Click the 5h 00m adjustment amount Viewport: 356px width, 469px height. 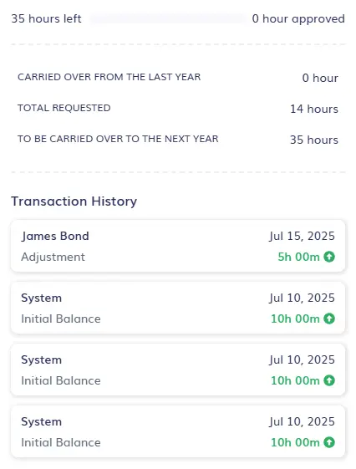(x=298, y=257)
